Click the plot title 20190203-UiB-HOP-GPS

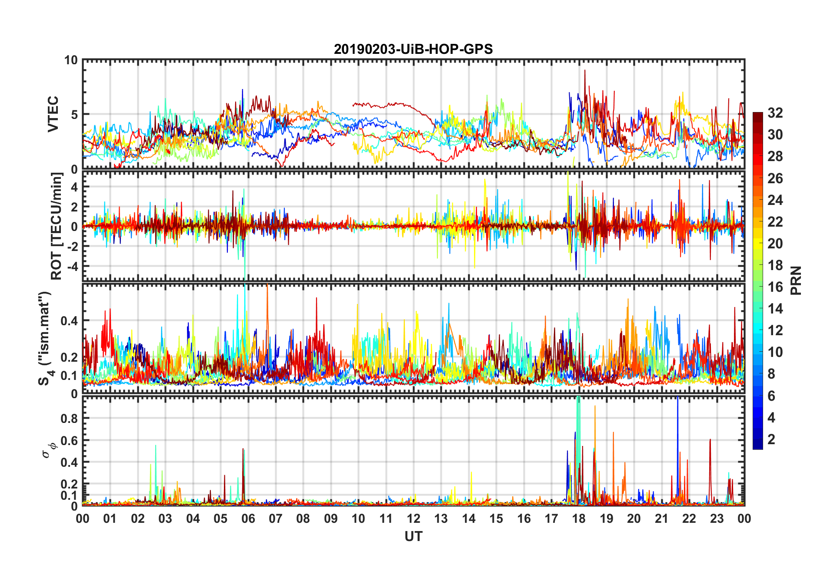(413, 49)
